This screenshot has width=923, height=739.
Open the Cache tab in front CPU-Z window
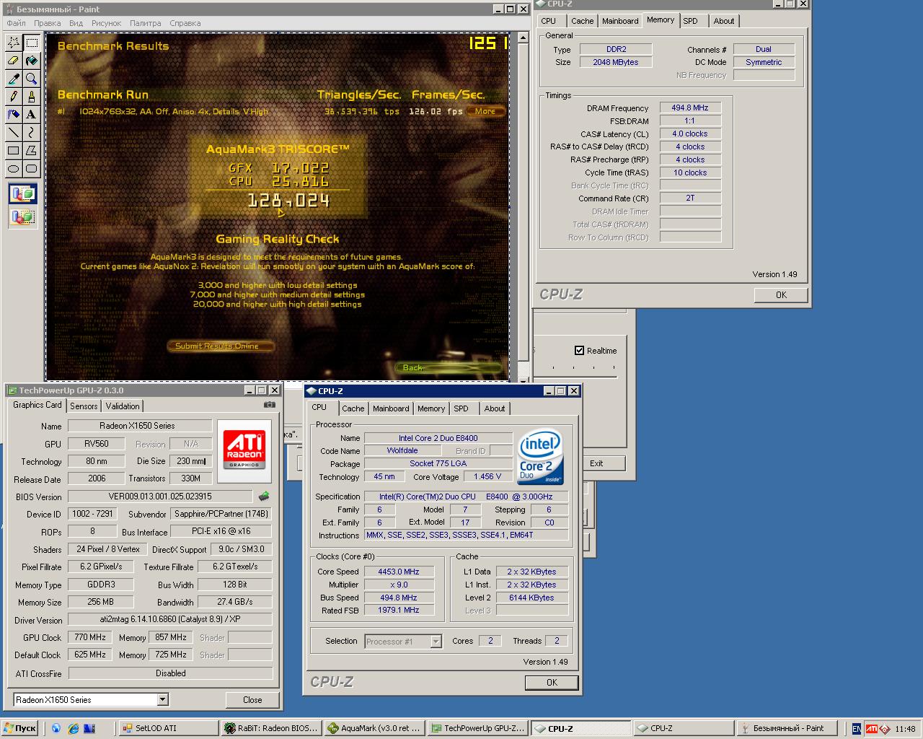tap(353, 408)
